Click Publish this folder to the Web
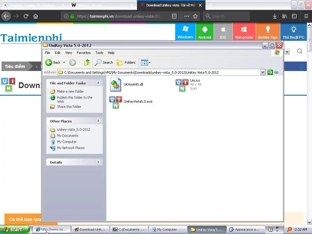The image size is (312, 234). 75,99
